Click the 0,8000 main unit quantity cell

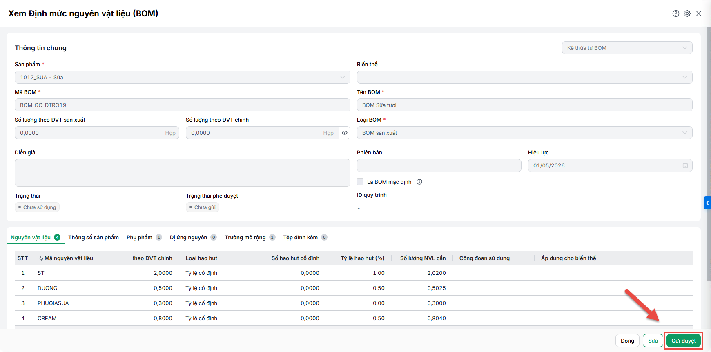[x=163, y=318]
